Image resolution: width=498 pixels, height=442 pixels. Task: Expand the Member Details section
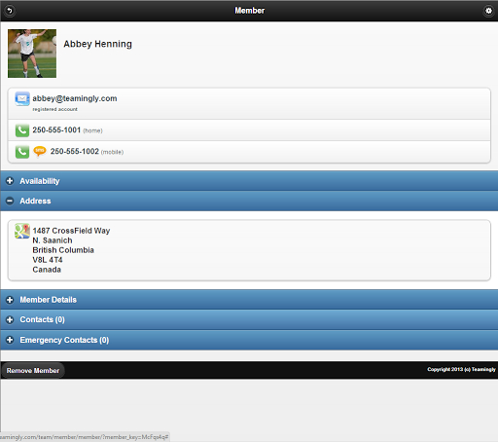pyautogui.click(x=249, y=300)
